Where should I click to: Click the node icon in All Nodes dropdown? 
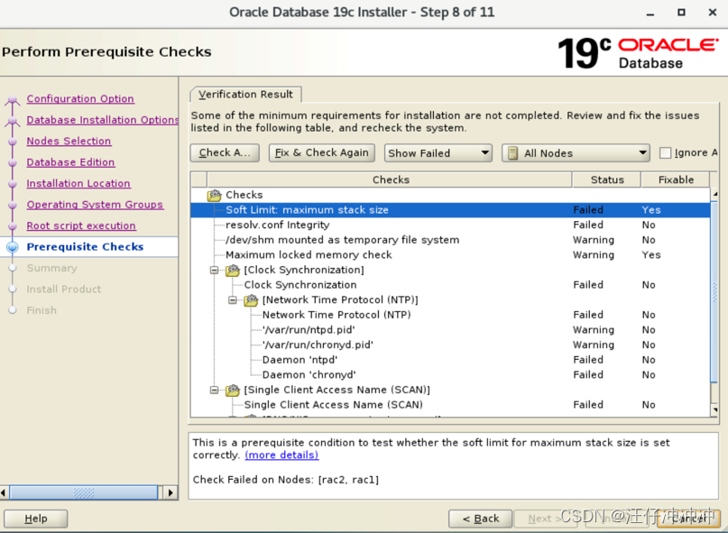(x=512, y=153)
